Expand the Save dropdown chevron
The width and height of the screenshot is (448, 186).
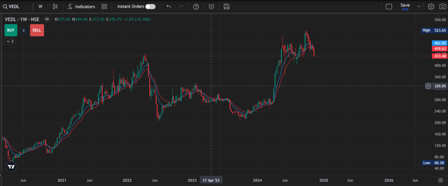point(419,7)
